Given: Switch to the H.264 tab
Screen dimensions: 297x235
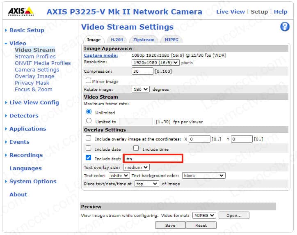Looking at the screenshot, I should pos(117,40).
